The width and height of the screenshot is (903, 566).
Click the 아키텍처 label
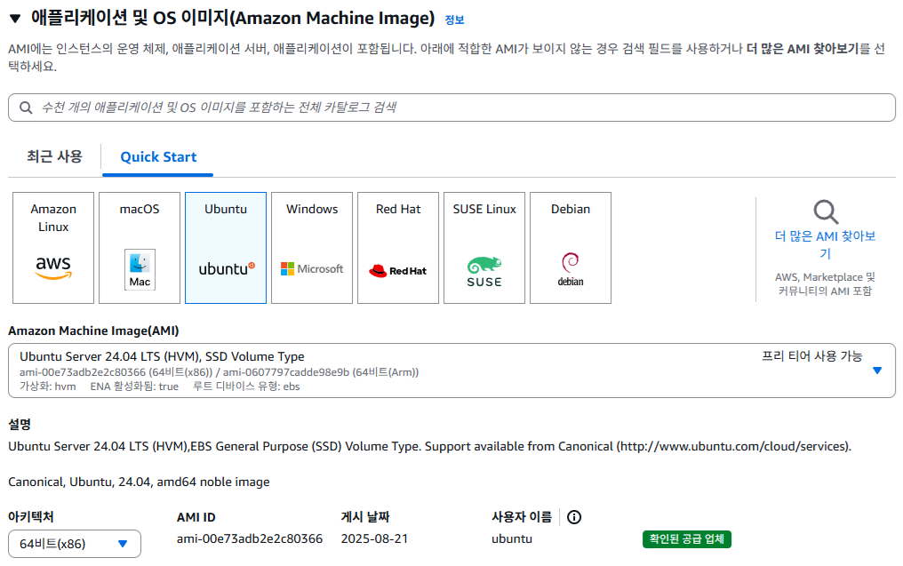[31, 517]
